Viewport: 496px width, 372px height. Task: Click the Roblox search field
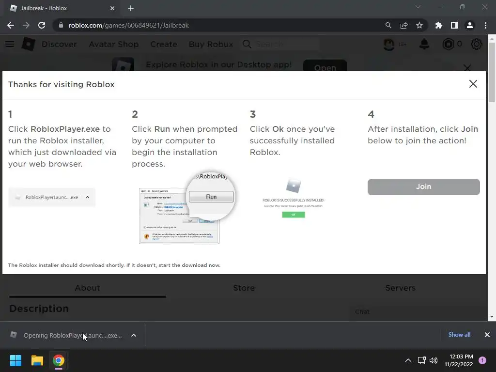[286, 44]
